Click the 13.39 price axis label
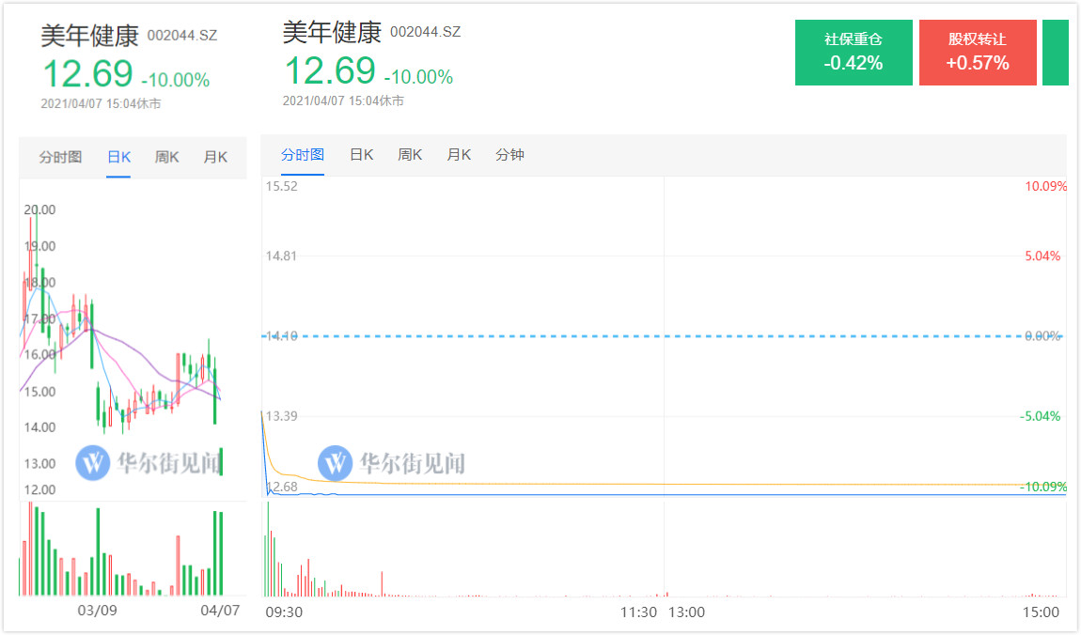 point(281,416)
